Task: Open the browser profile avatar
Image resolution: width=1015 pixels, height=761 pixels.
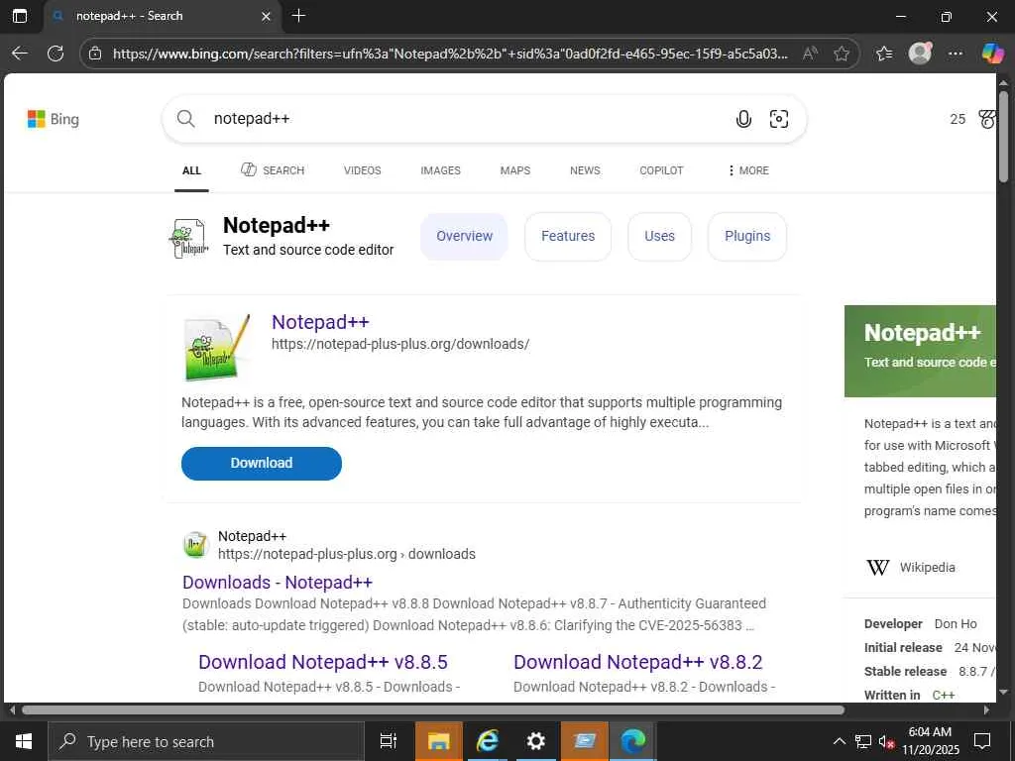Action: [x=920, y=54]
